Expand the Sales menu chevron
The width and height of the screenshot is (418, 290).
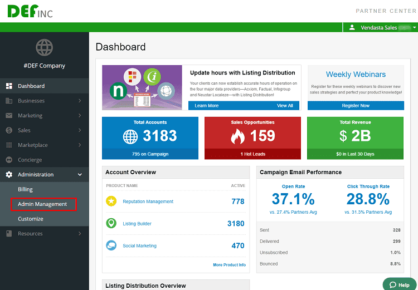80,130
